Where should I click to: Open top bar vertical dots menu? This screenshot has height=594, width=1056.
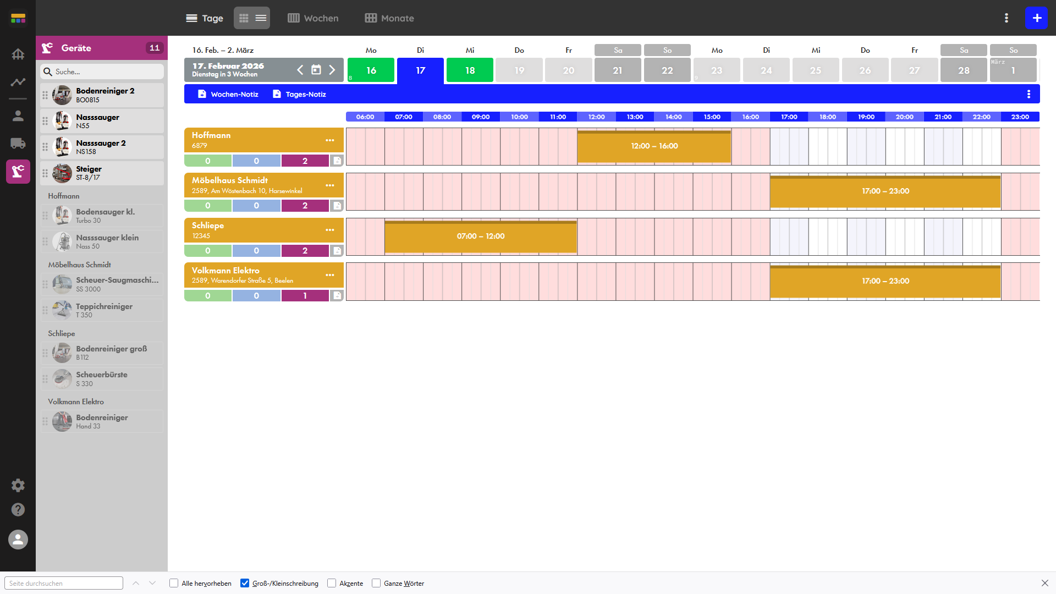[1007, 18]
